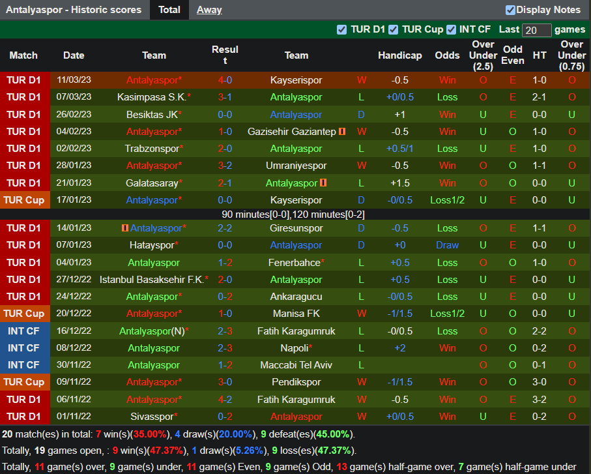Image resolution: width=591 pixels, height=474 pixels.
Task: Click red card icon next to Gazisehir Gaziantep
Action: coord(342,132)
